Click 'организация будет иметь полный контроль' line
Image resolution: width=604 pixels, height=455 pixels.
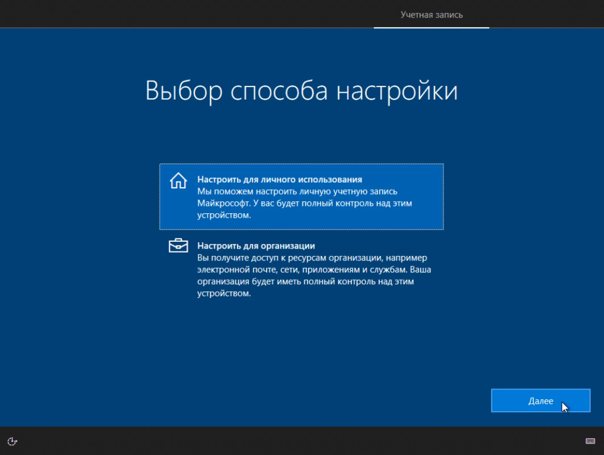click(306, 282)
